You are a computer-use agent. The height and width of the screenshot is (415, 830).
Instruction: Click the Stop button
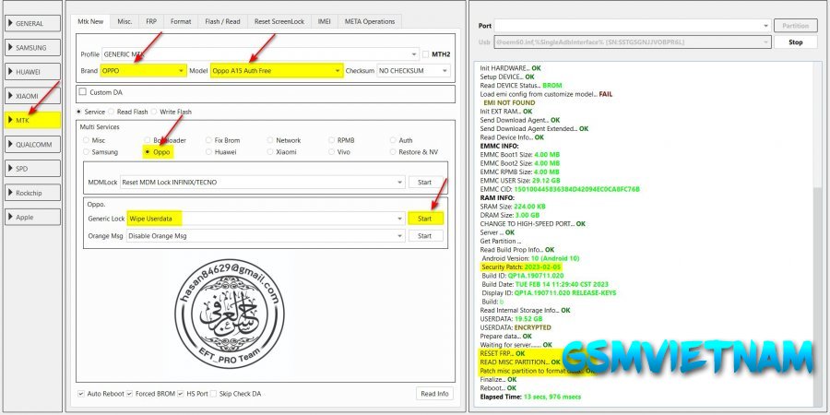pos(796,41)
